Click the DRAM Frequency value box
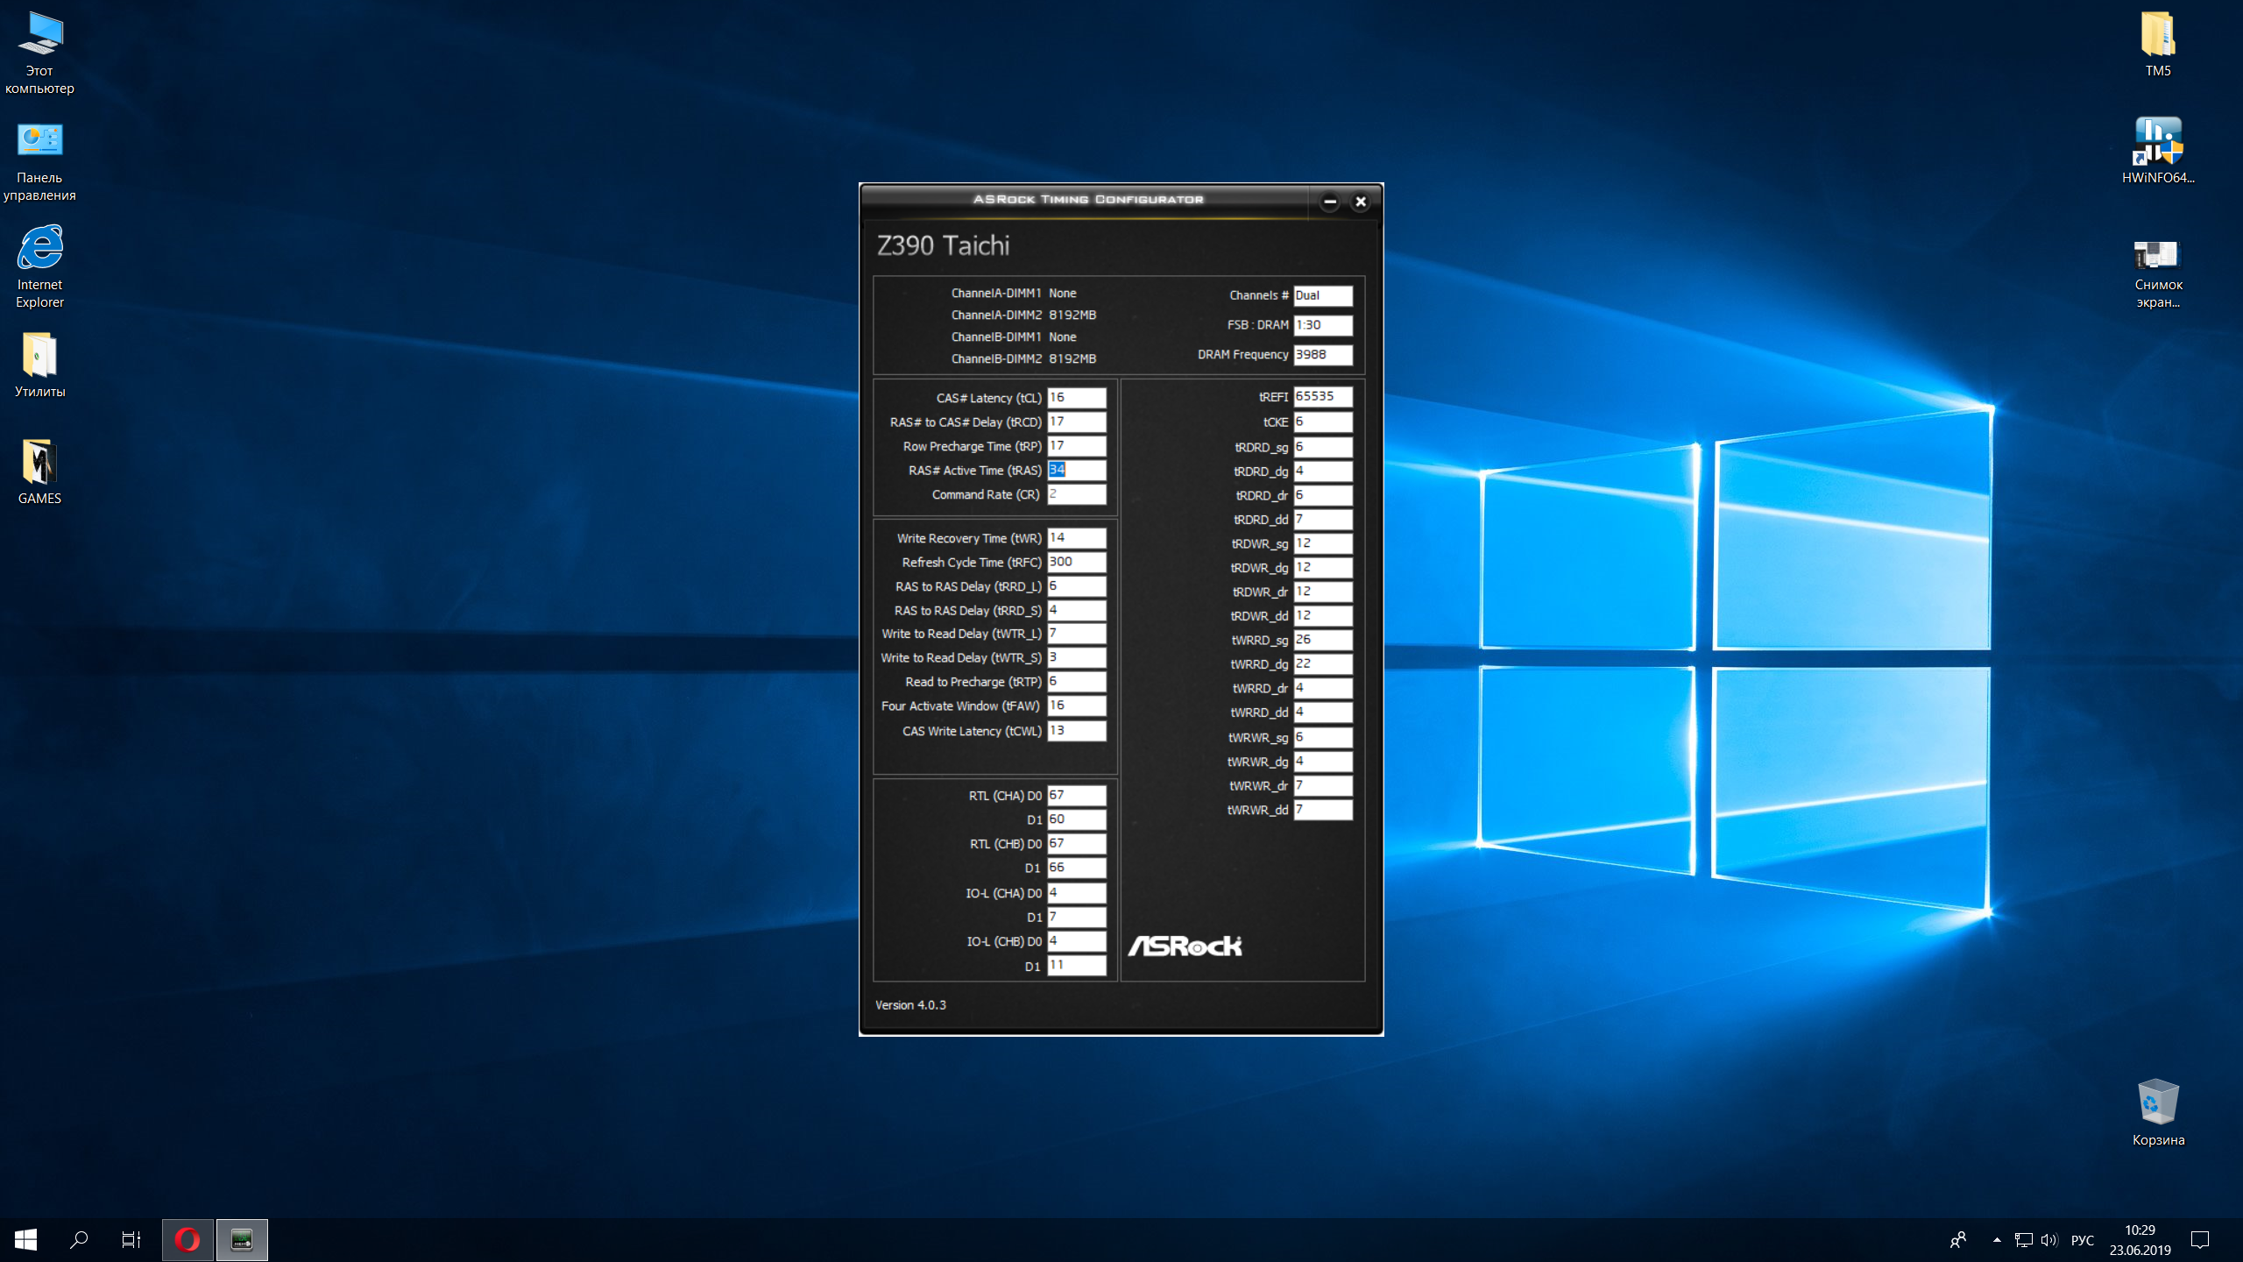 (1322, 354)
